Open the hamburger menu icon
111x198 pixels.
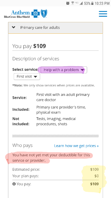tap(103, 14)
